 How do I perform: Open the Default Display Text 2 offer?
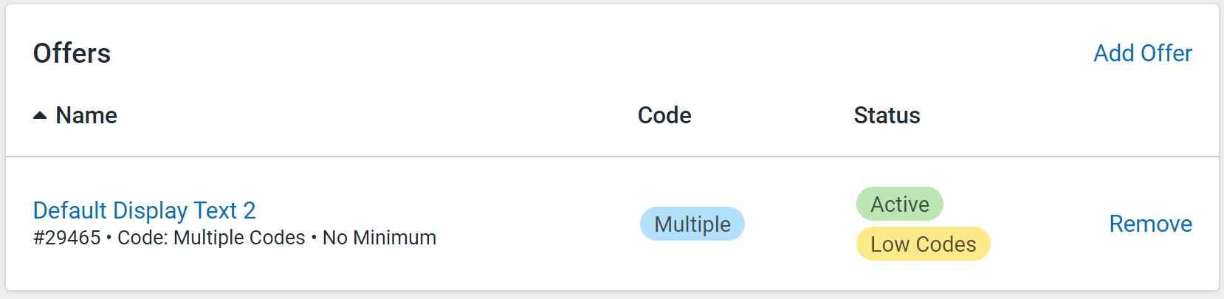tap(145, 210)
